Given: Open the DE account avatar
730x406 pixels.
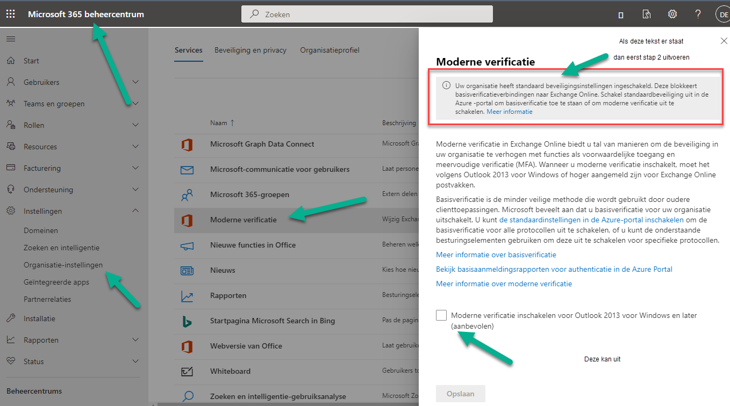Looking at the screenshot, I should (722, 15).
